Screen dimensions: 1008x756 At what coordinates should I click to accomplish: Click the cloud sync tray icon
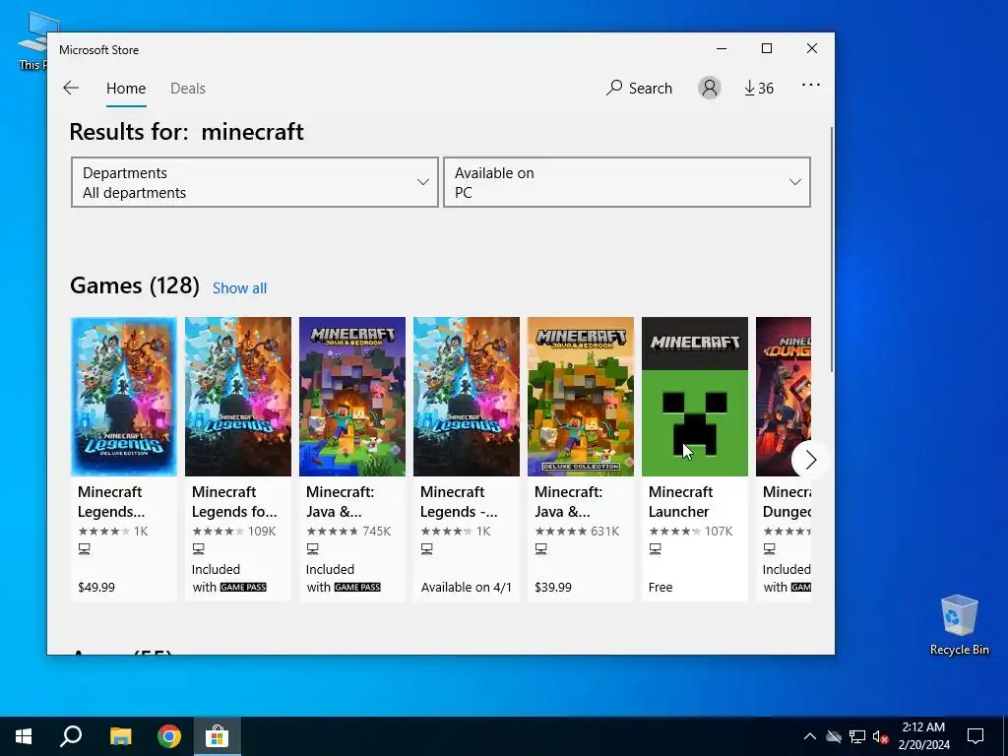pyautogui.click(x=834, y=736)
